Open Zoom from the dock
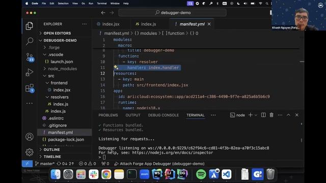Viewport: 326px width, 183px height. (144, 174)
